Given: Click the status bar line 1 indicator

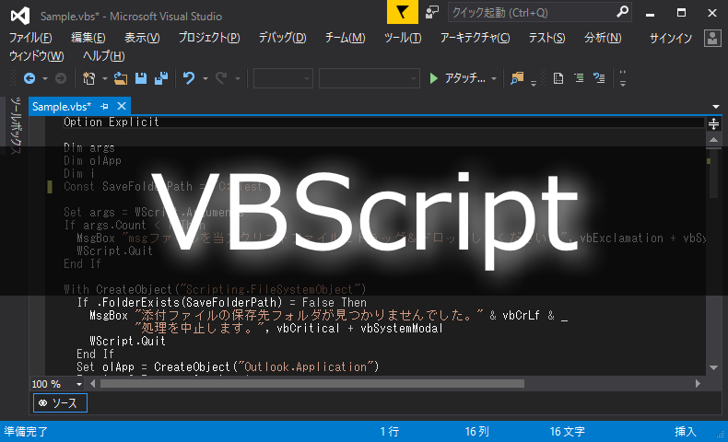Looking at the screenshot, I should tap(389, 432).
